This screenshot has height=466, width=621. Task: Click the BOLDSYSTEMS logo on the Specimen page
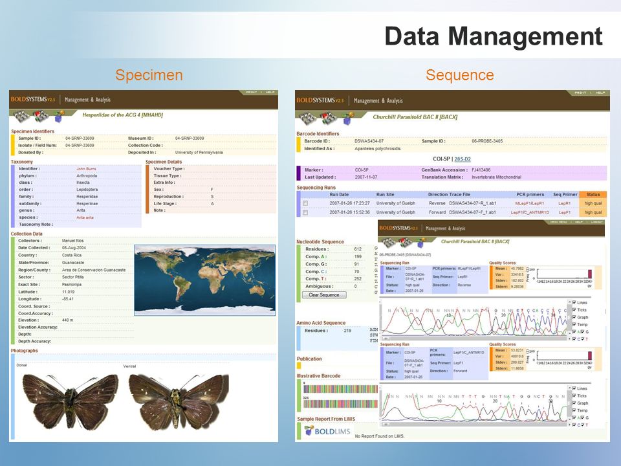(33, 100)
